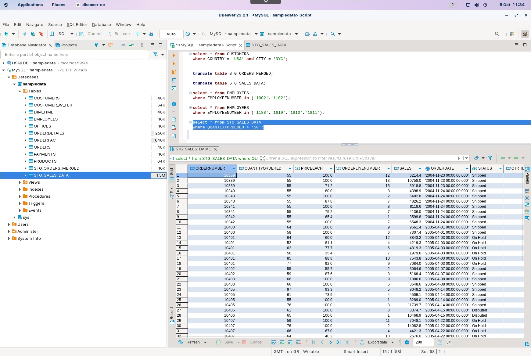The width and height of the screenshot is (531, 356).
Task: Click the Link with Editor arrows icon
Action: point(131,45)
